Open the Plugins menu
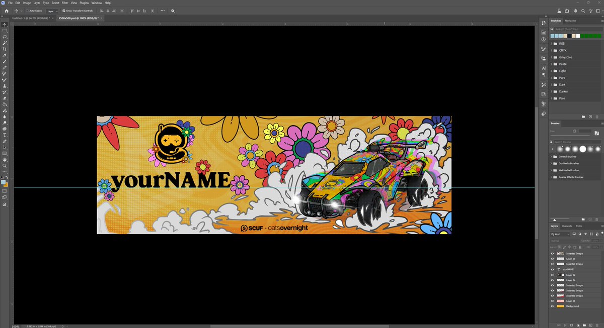 coord(84,3)
